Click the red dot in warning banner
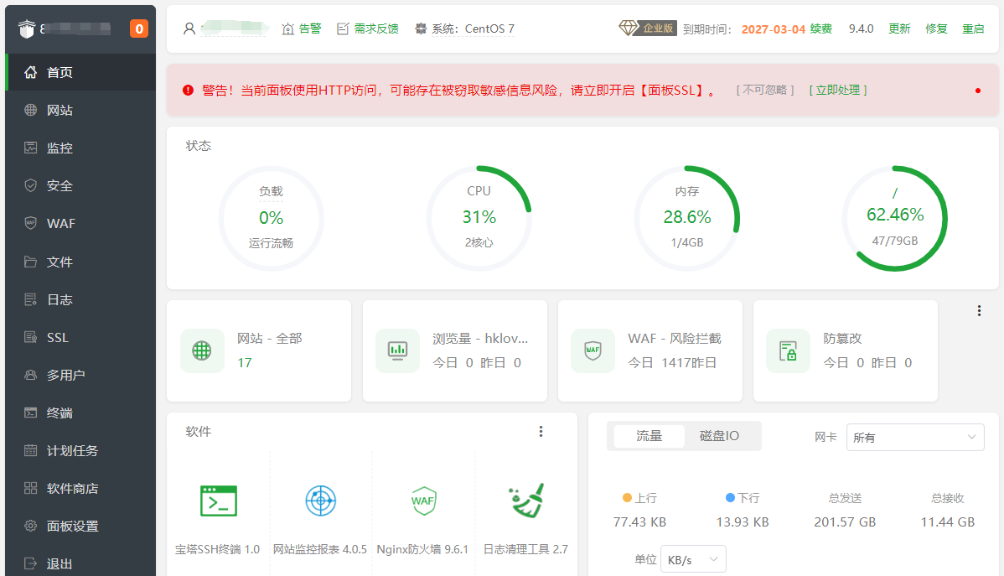The width and height of the screenshot is (1004, 576). point(978,91)
